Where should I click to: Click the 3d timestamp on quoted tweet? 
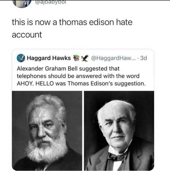click(143, 58)
